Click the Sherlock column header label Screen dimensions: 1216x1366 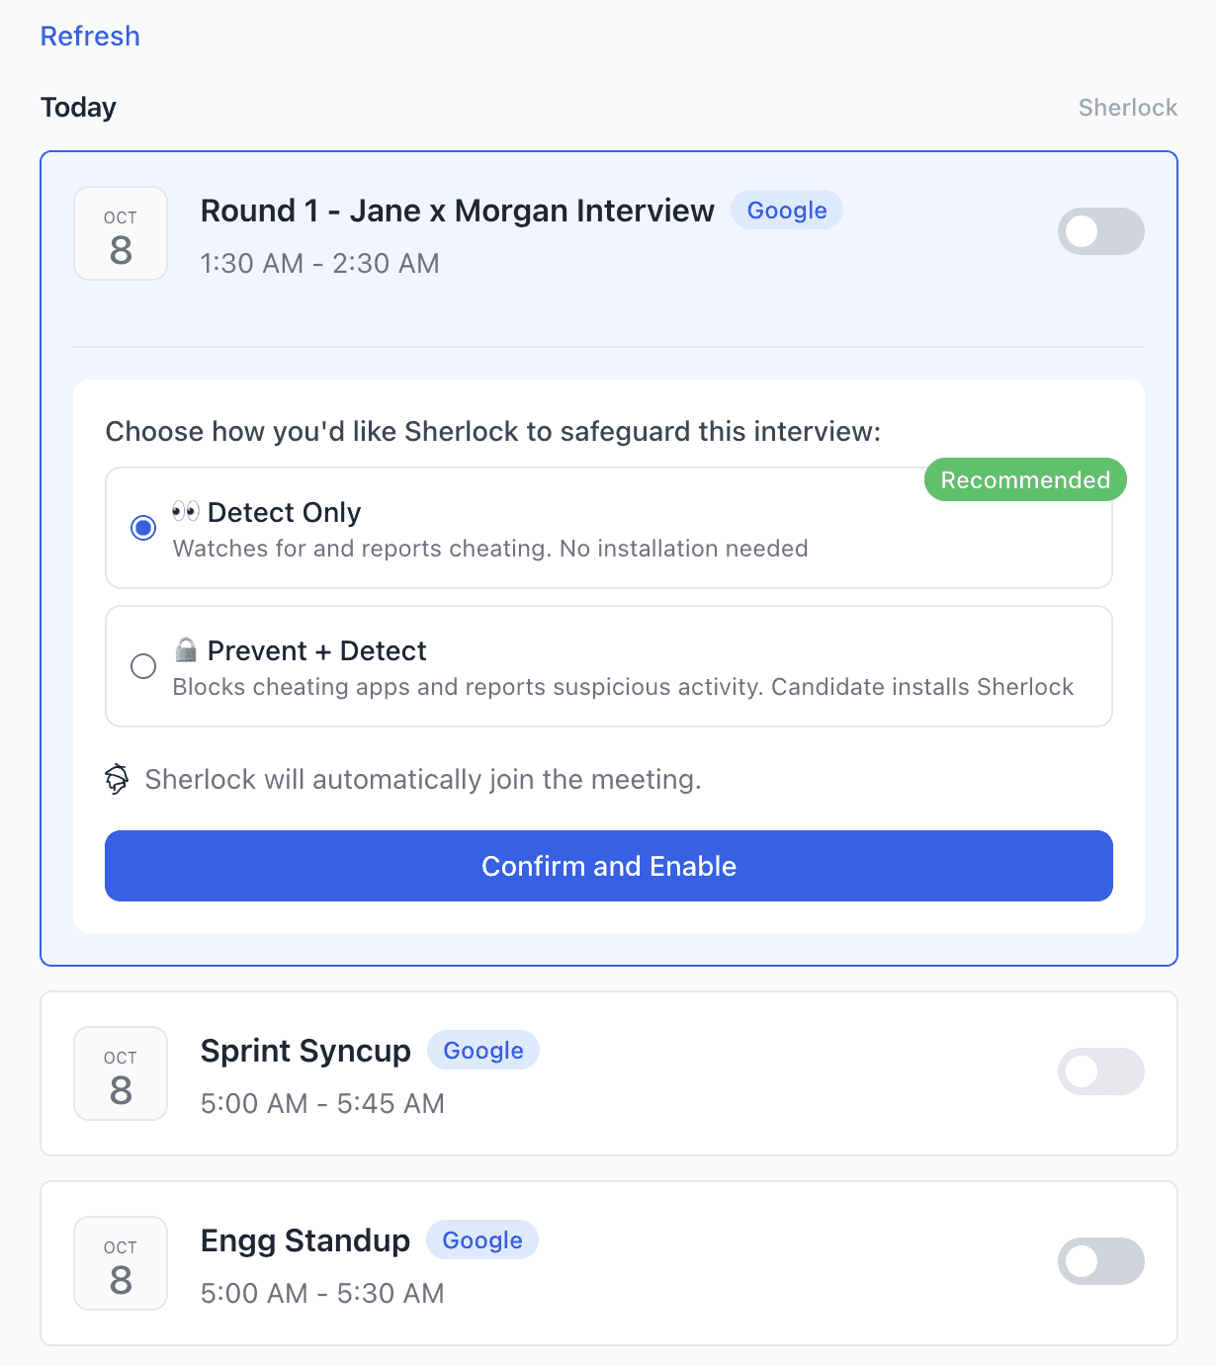pyautogui.click(x=1127, y=108)
